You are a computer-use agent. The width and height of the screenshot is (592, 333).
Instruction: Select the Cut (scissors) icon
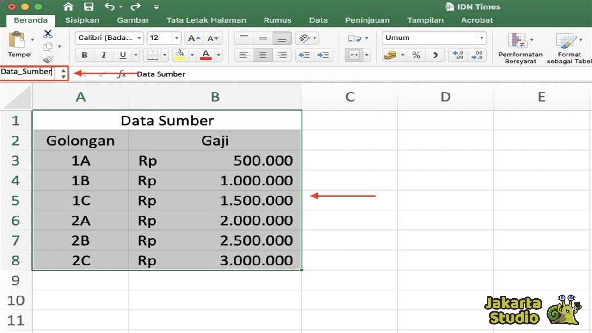tap(48, 34)
